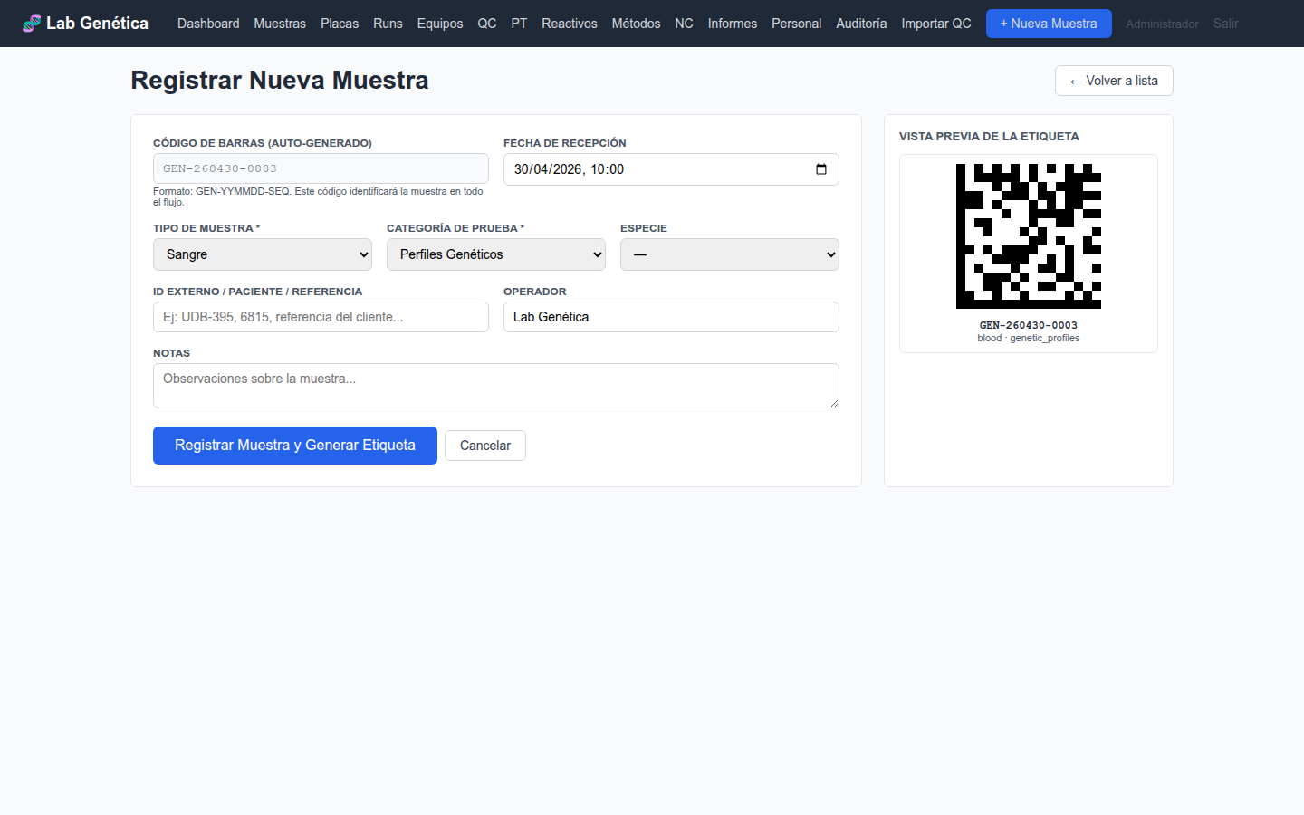Click the 'blood · genetic_profiles' label text
Viewport: 1304px width, 815px height.
point(1029,338)
